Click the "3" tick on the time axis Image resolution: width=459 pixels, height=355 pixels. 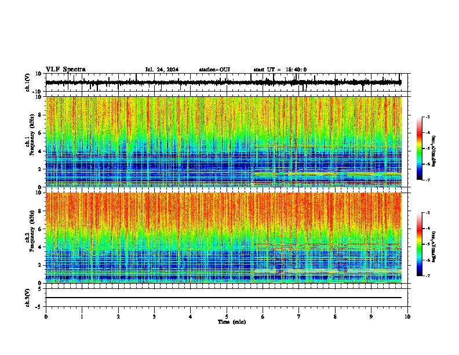(154, 317)
